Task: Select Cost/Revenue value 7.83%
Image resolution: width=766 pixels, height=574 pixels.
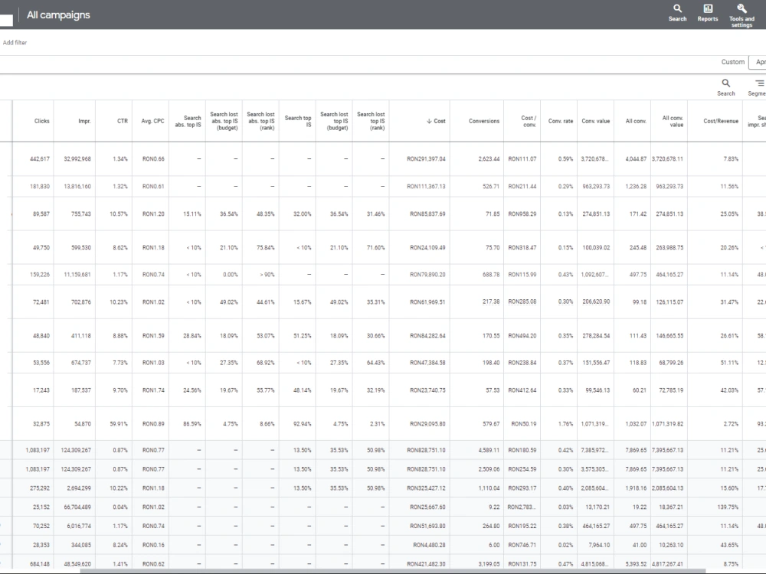Action: coord(731,159)
